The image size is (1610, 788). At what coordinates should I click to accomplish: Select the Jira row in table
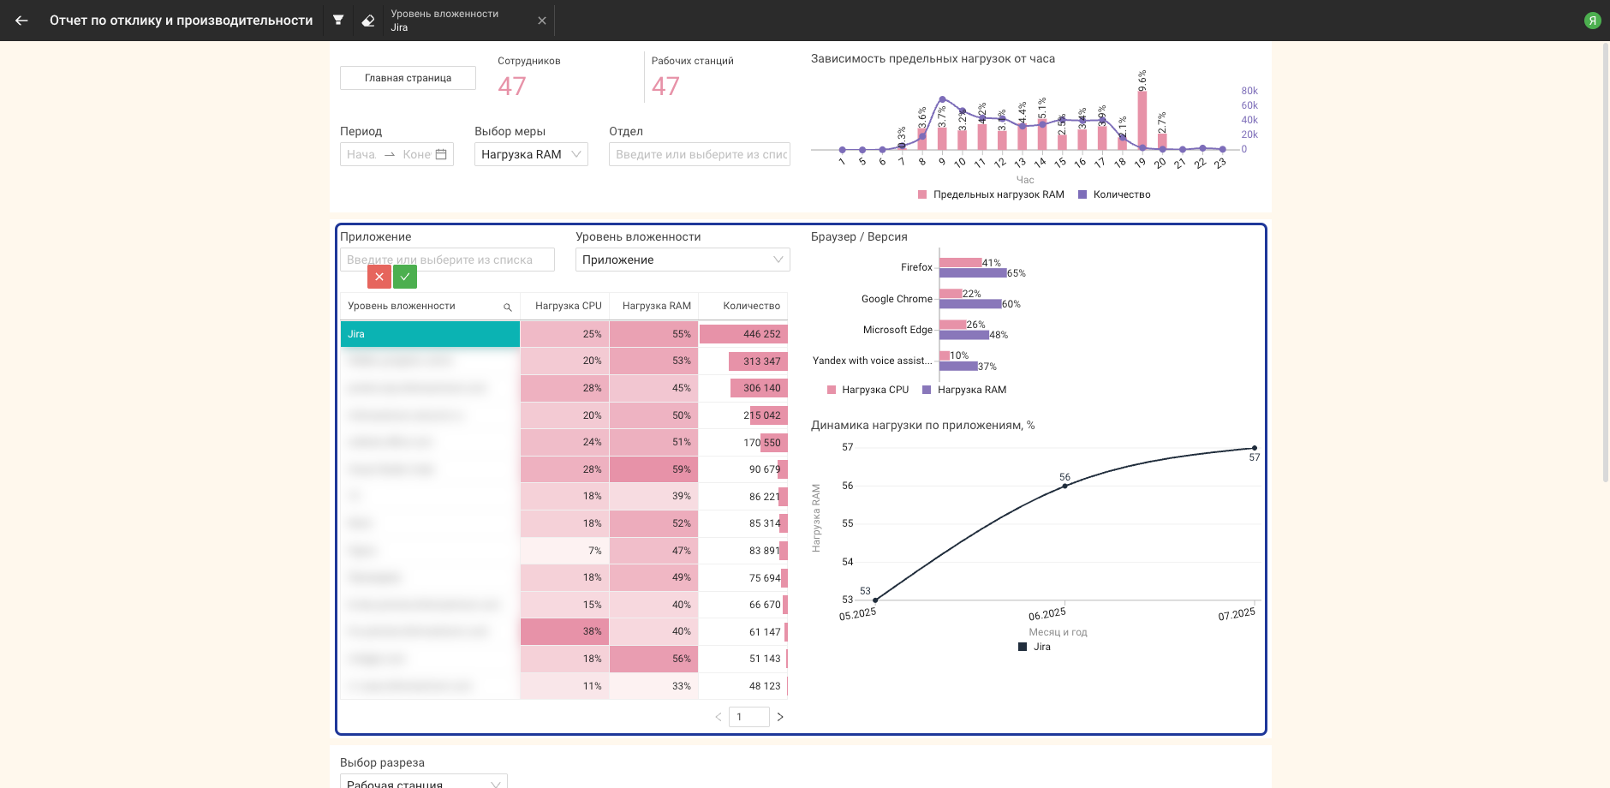(x=430, y=334)
